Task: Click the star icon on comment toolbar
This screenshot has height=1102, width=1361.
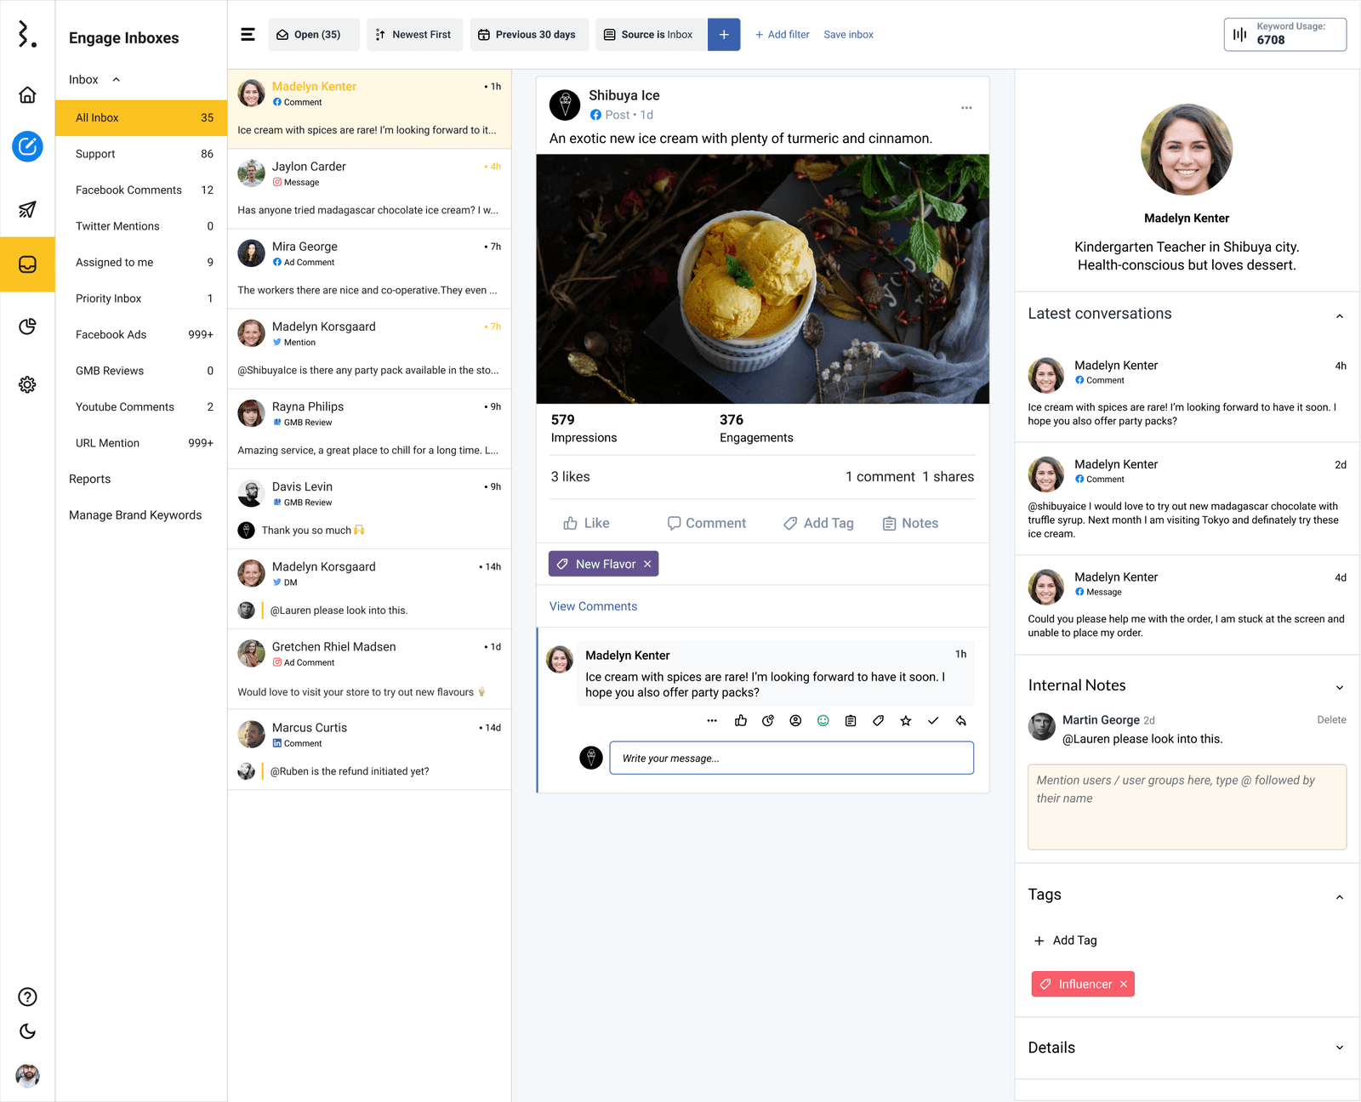Action: point(905,720)
